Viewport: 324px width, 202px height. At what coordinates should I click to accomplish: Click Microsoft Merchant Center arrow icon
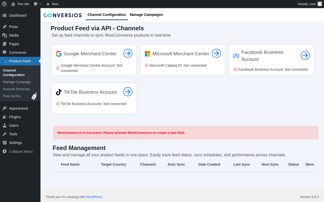click(x=216, y=53)
